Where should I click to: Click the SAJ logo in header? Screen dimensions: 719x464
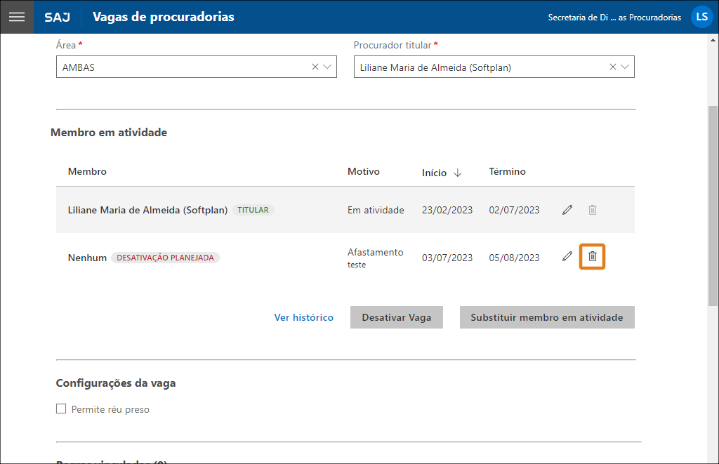coord(57,17)
